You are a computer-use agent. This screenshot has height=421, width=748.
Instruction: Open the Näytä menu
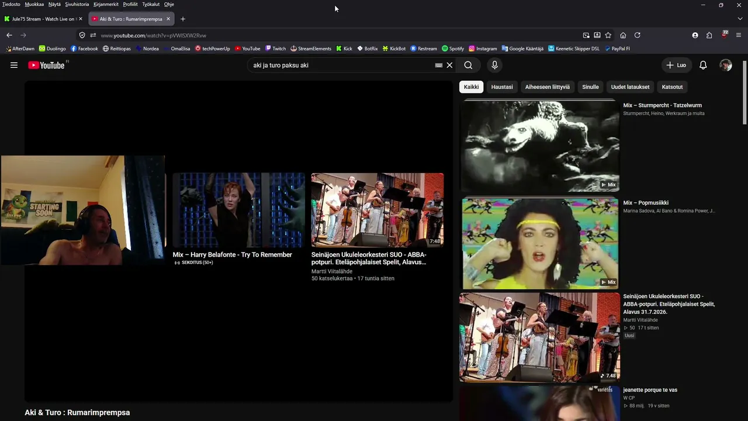point(54,4)
